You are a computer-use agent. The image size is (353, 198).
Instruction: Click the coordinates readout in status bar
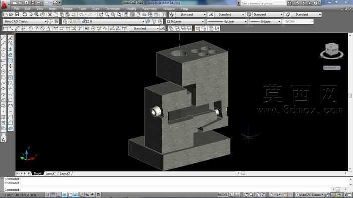pos(20,195)
